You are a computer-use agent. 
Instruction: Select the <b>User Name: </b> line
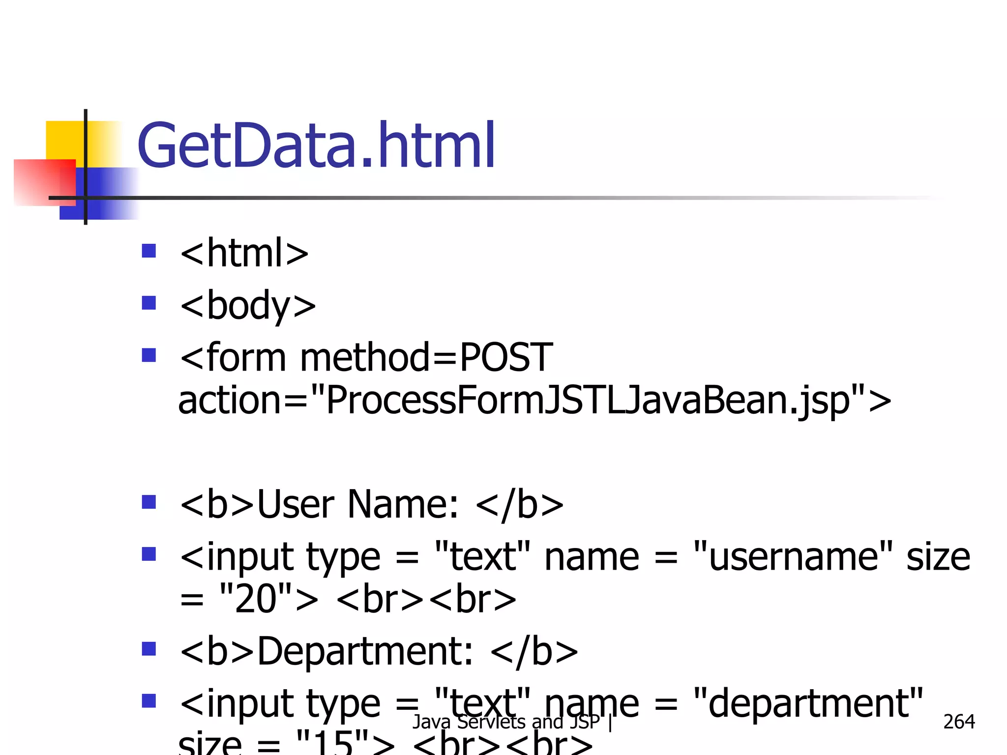[372, 504]
